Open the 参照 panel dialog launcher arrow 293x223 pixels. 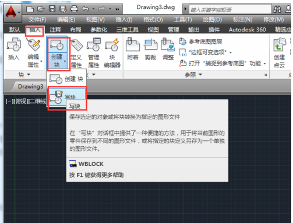(266, 75)
